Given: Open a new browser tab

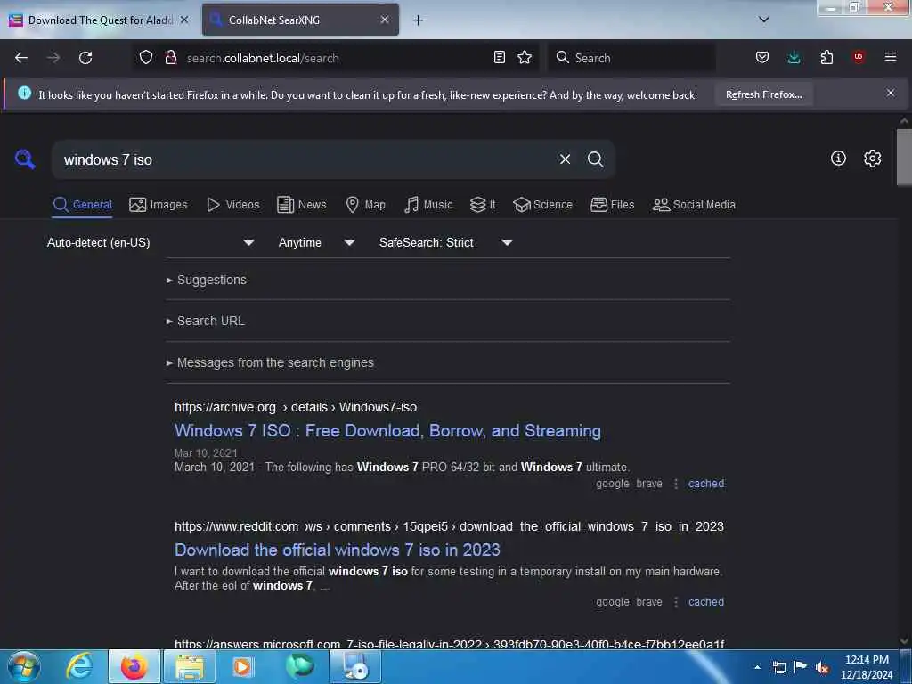Looking at the screenshot, I should click(418, 20).
